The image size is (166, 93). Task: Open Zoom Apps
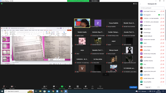pos(92,87)
